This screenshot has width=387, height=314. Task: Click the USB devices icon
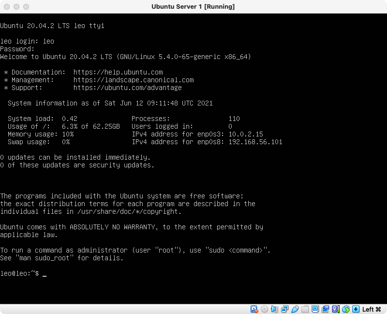(x=295, y=309)
